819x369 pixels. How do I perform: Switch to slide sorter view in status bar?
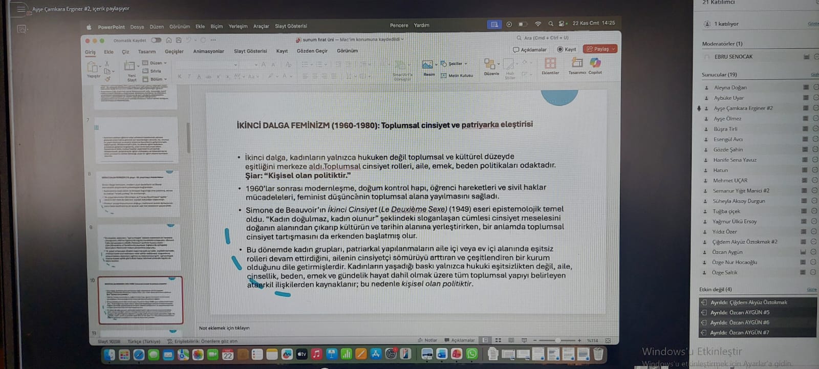pos(498,340)
